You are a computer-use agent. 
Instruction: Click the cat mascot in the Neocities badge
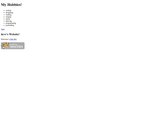5,45
